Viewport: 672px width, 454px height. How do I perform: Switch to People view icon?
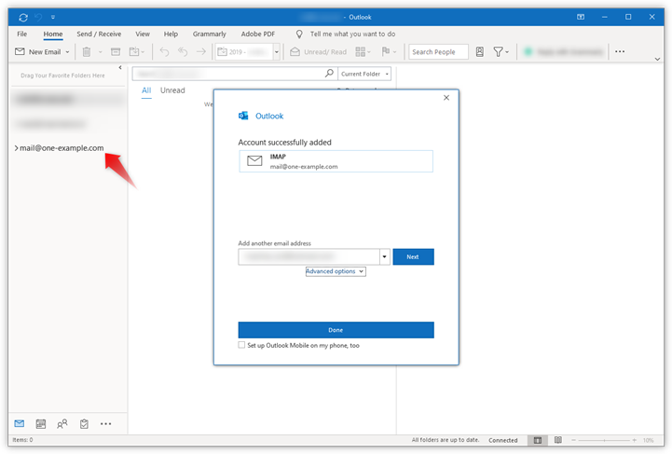coord(62,424)
